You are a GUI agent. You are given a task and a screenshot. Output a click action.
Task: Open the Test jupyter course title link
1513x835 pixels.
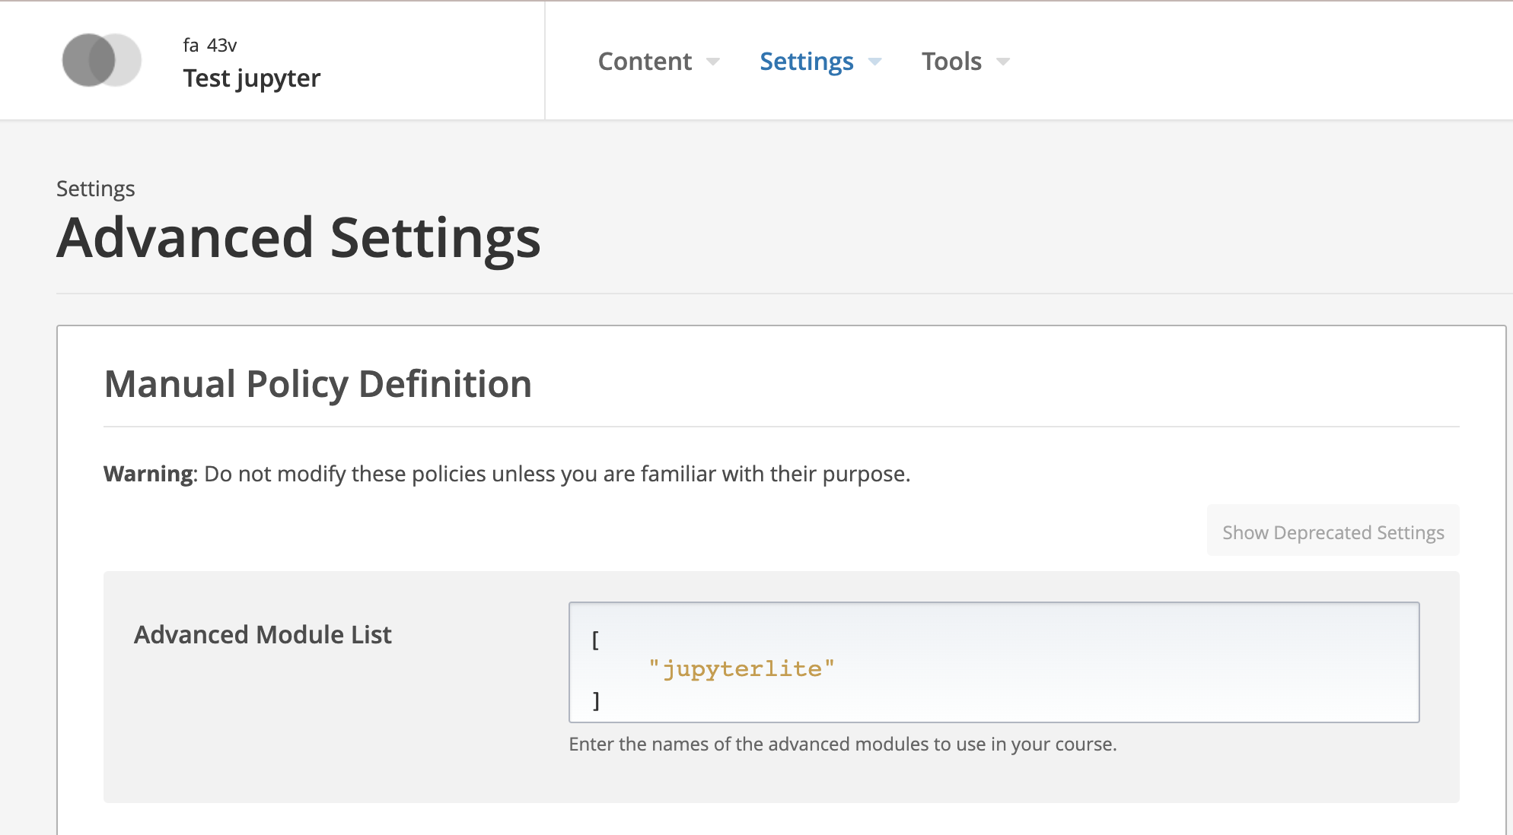(x=251, y=78)
